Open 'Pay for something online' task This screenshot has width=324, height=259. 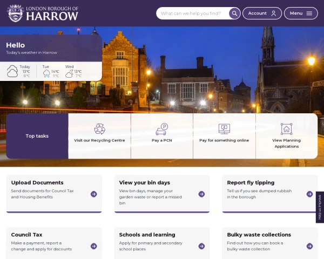(224, 136)
